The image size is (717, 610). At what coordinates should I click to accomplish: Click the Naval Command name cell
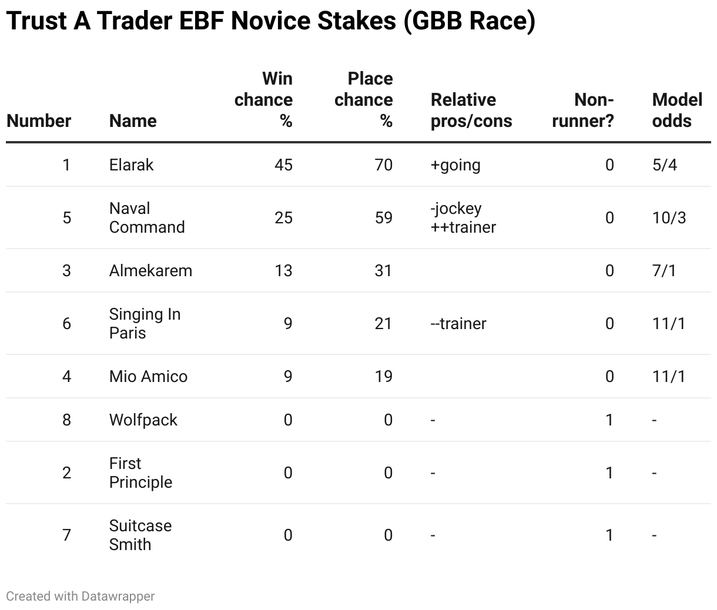click(x=147, y=217)
